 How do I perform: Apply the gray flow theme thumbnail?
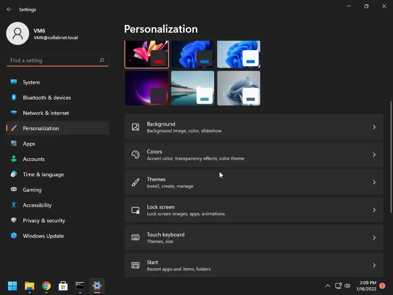(x=239, y=88)
